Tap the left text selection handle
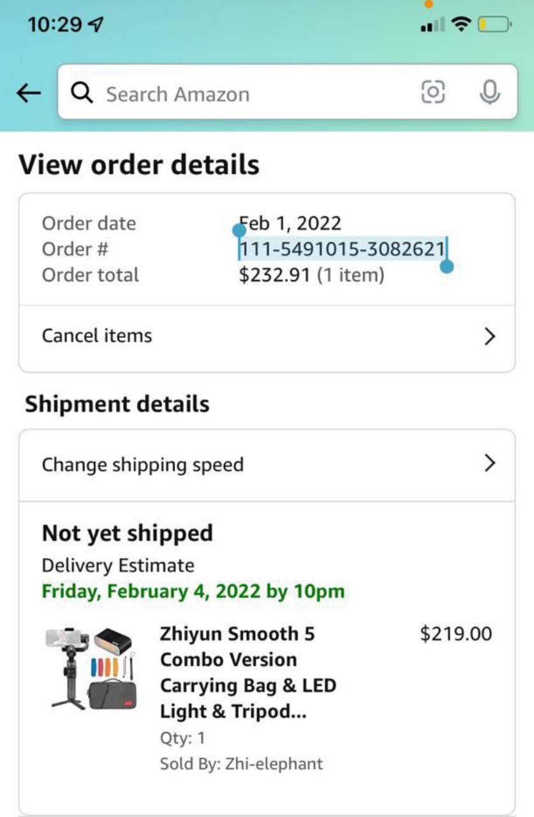The height and width of the screenshot is (817, 534). 239,231
